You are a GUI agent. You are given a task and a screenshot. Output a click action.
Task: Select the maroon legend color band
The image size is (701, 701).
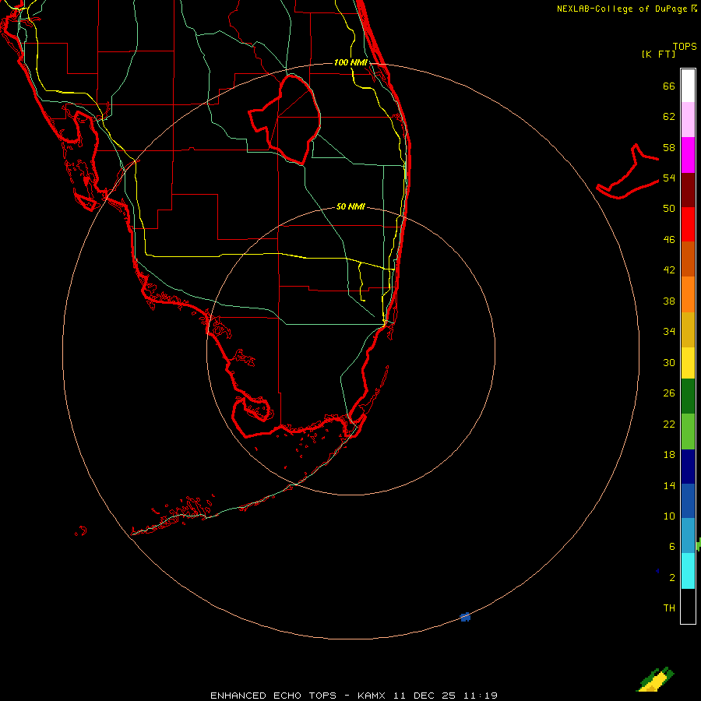688,190
